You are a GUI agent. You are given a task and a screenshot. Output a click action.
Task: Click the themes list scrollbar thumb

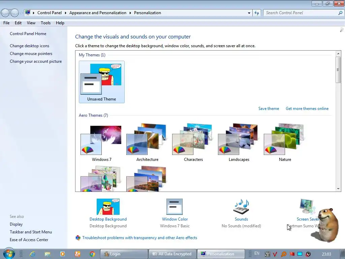(x=338, y=70)
